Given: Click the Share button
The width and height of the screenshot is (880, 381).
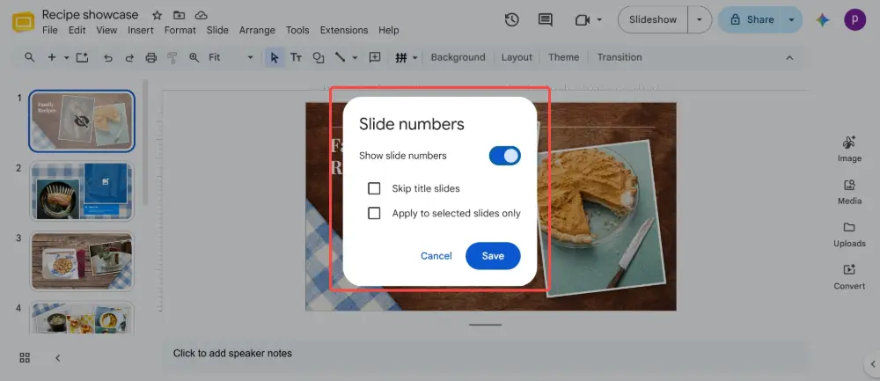Looking at the screenshot, I should tap(752, 19).
